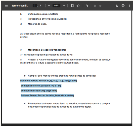This screenshot has width=133, height=126.
Task: Open the sidebar hamburger menu
Action: pos(7,6)
